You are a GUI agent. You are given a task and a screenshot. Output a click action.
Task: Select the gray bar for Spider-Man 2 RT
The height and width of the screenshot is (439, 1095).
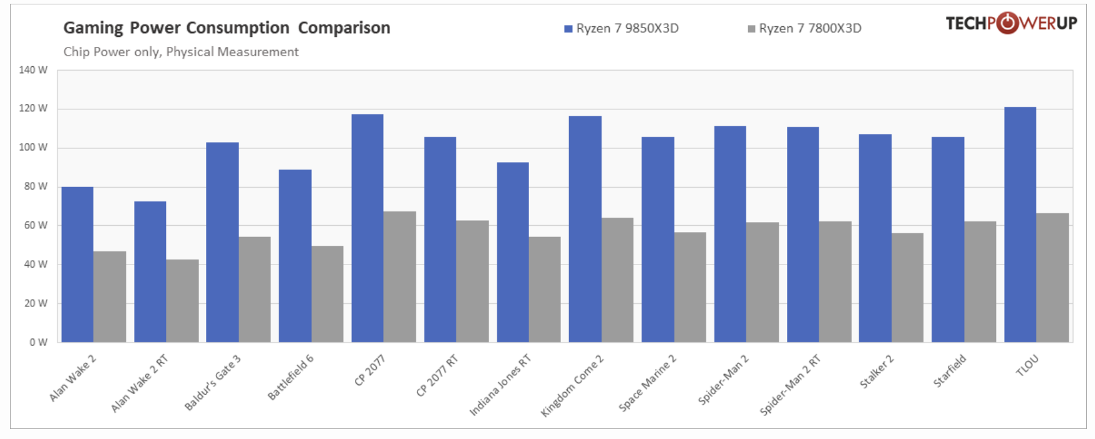pos(835,282)
